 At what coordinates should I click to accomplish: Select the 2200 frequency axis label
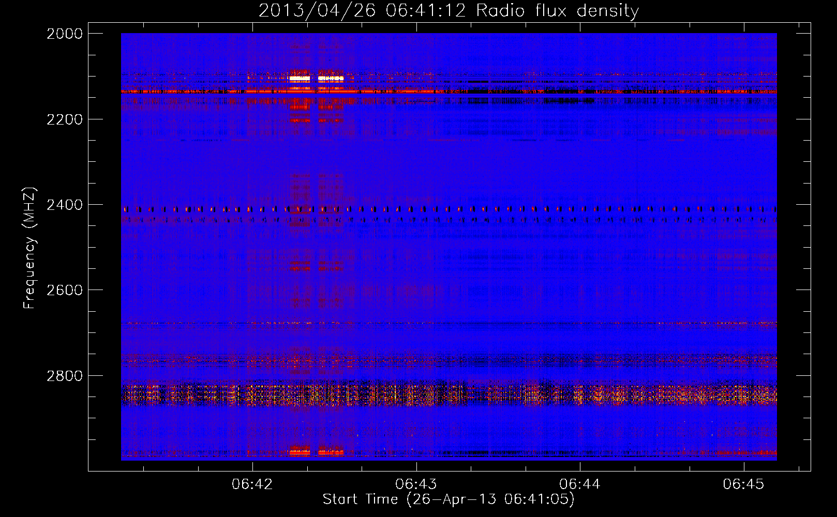65,119
